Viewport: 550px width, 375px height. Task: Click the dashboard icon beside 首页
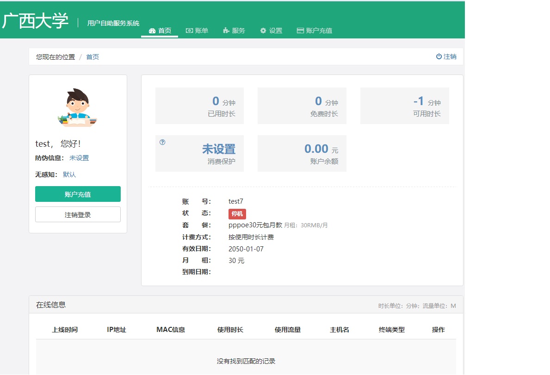pos(152,31)
